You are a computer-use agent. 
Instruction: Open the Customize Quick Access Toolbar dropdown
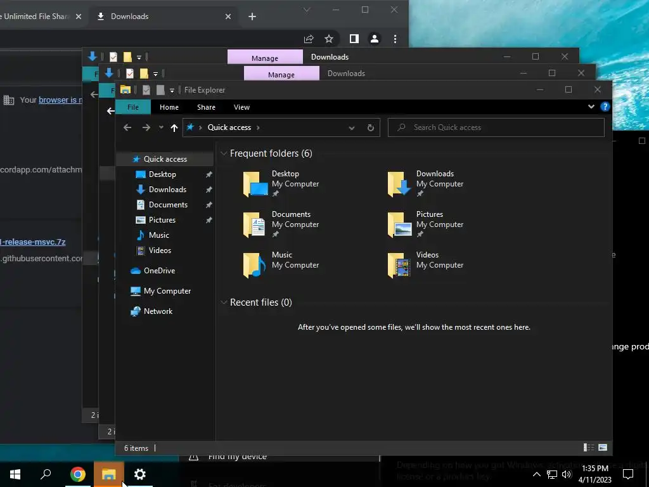172,90
